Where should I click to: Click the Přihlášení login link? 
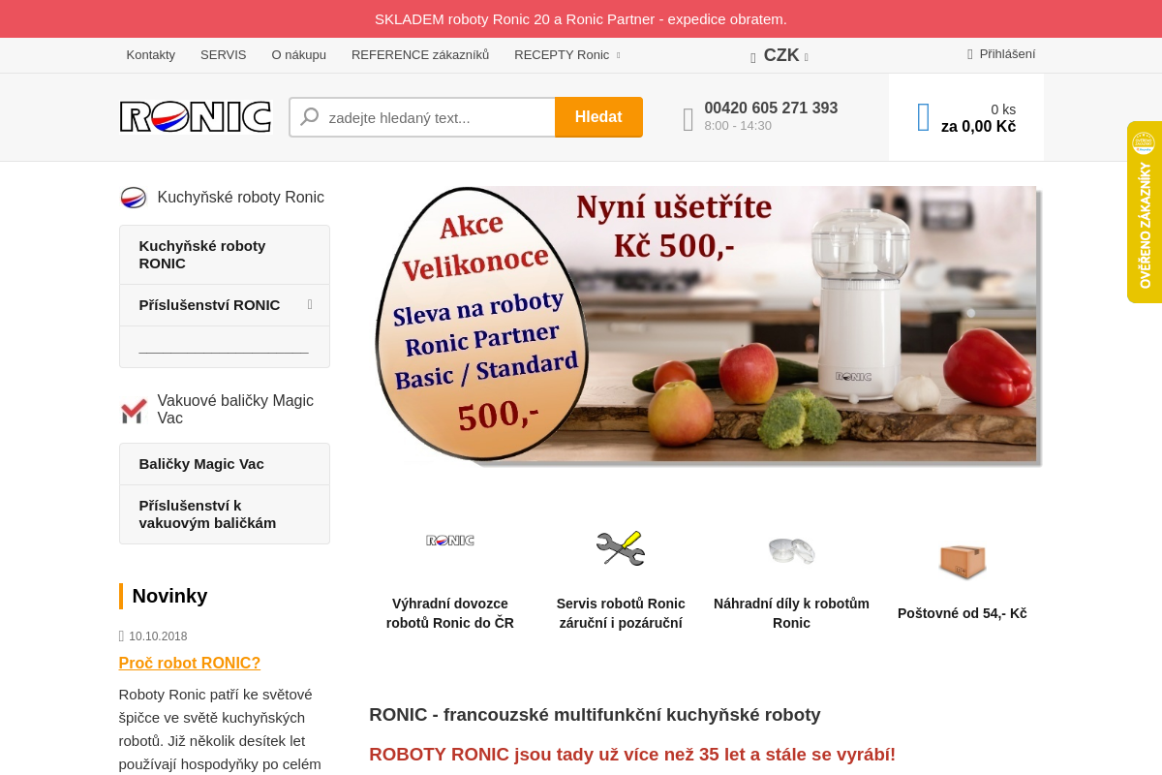tap(1001, 54)
